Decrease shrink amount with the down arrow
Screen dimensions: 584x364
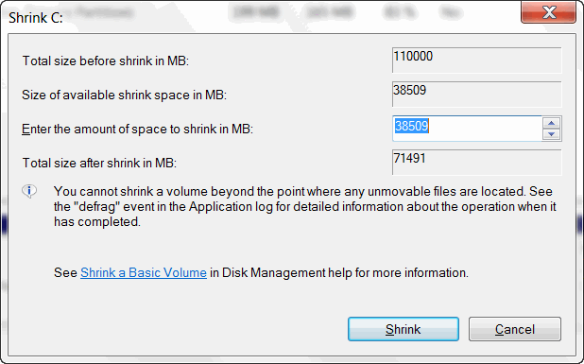pos(552,134)
